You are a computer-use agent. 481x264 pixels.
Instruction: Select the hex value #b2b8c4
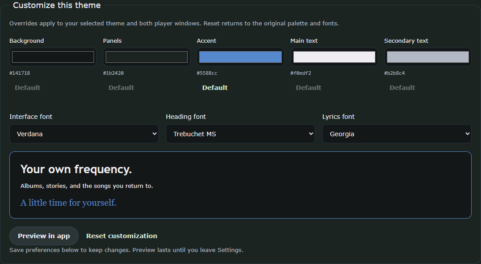pyautogui.click(x=395, y=73)
